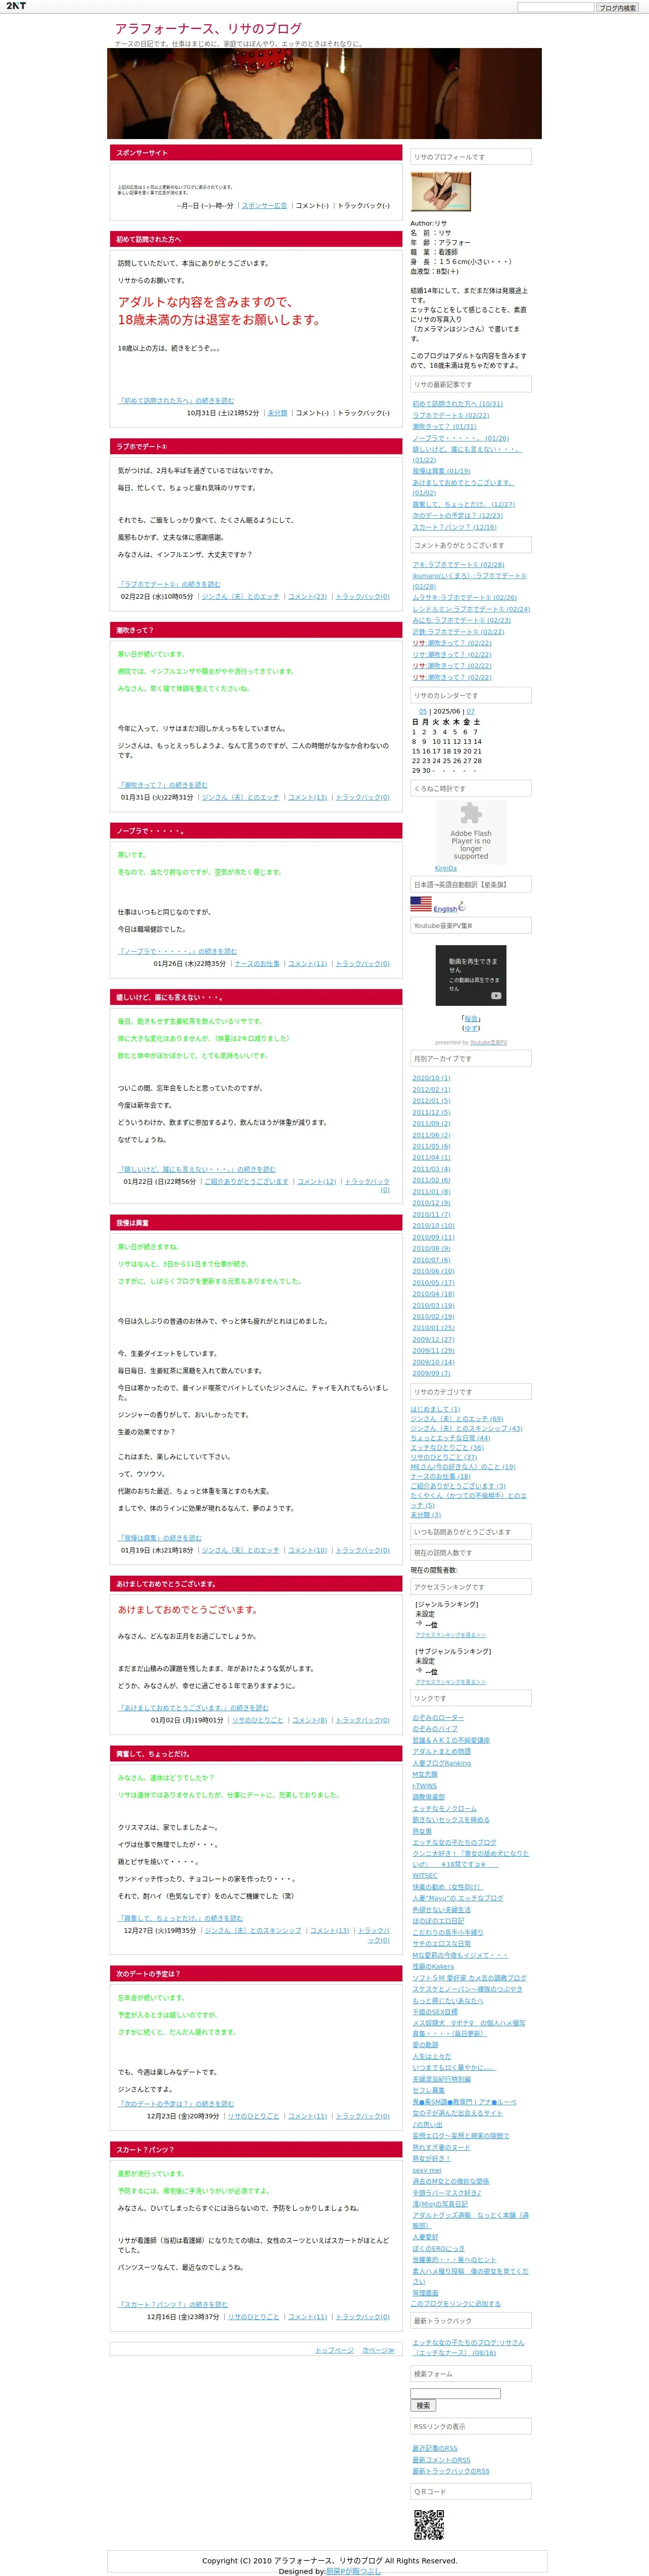
Task: Open the 最新コメントのRSS link
Action: click(441, 2460)
